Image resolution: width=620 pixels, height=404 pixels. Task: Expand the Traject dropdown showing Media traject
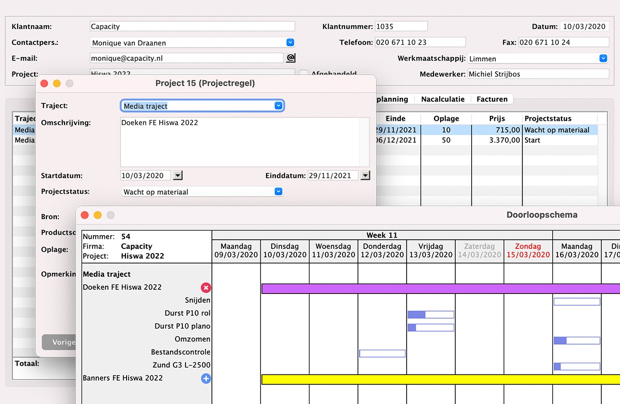[x=278, y=106]
